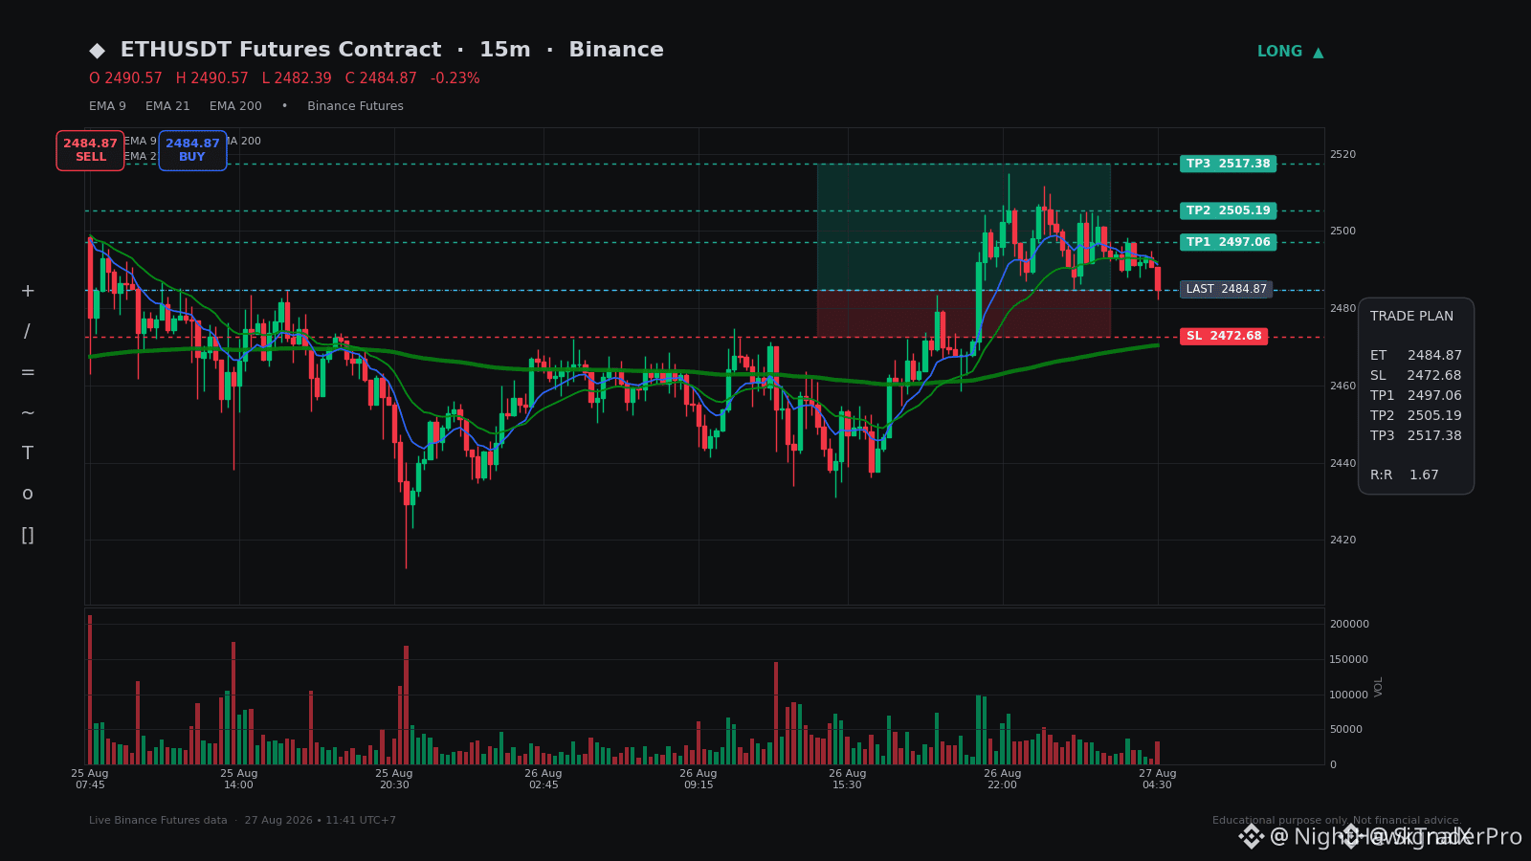
Task: Click the -0.23% change value
Action: (x=455, y=78)
